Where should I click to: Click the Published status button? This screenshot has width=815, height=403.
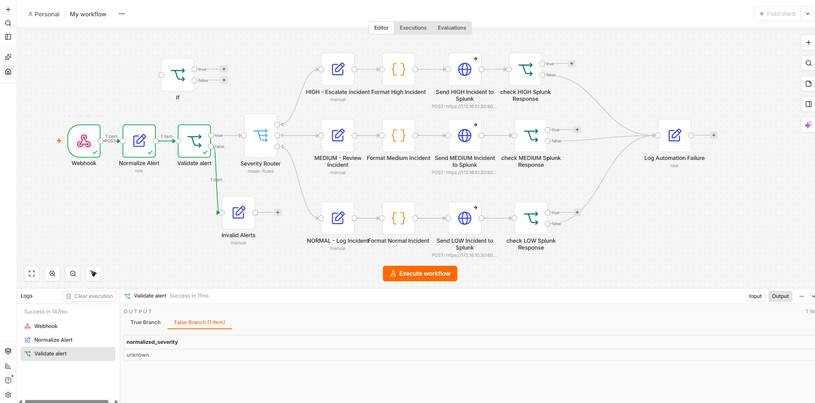pos(778,14)
